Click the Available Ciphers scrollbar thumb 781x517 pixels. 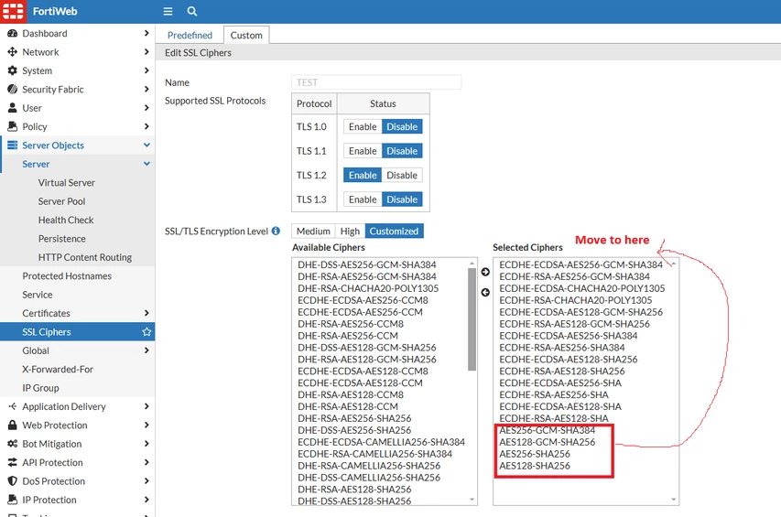472,319
